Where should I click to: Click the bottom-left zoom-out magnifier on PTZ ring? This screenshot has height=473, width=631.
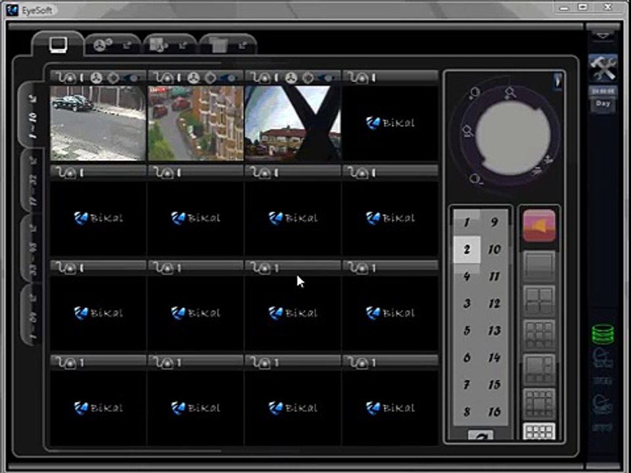[476, 179]
